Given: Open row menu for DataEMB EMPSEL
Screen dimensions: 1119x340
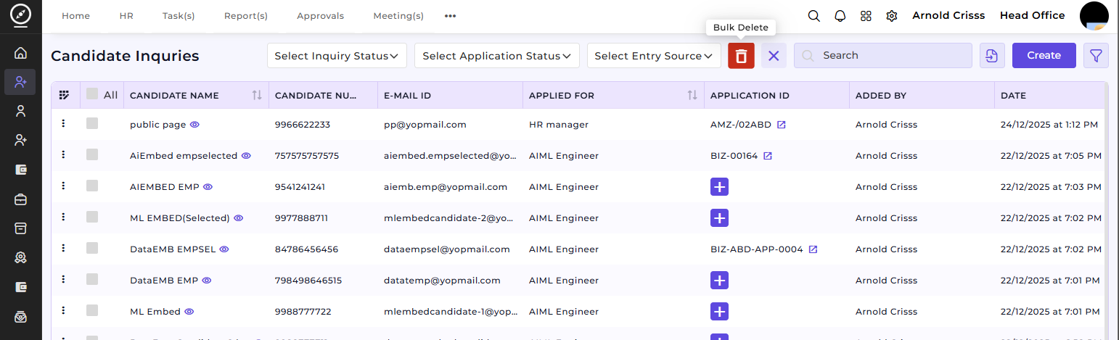Looking at the screenshot, I should pyautogui.click(x=64, y=248).
